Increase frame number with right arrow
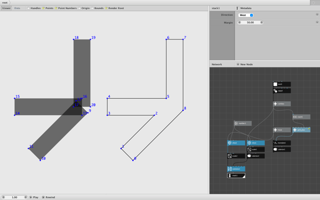 26,197
